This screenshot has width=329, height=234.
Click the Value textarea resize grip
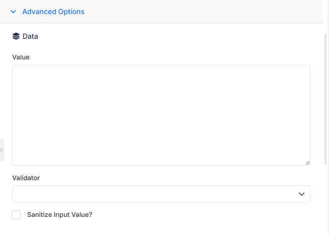pos(307,163)
